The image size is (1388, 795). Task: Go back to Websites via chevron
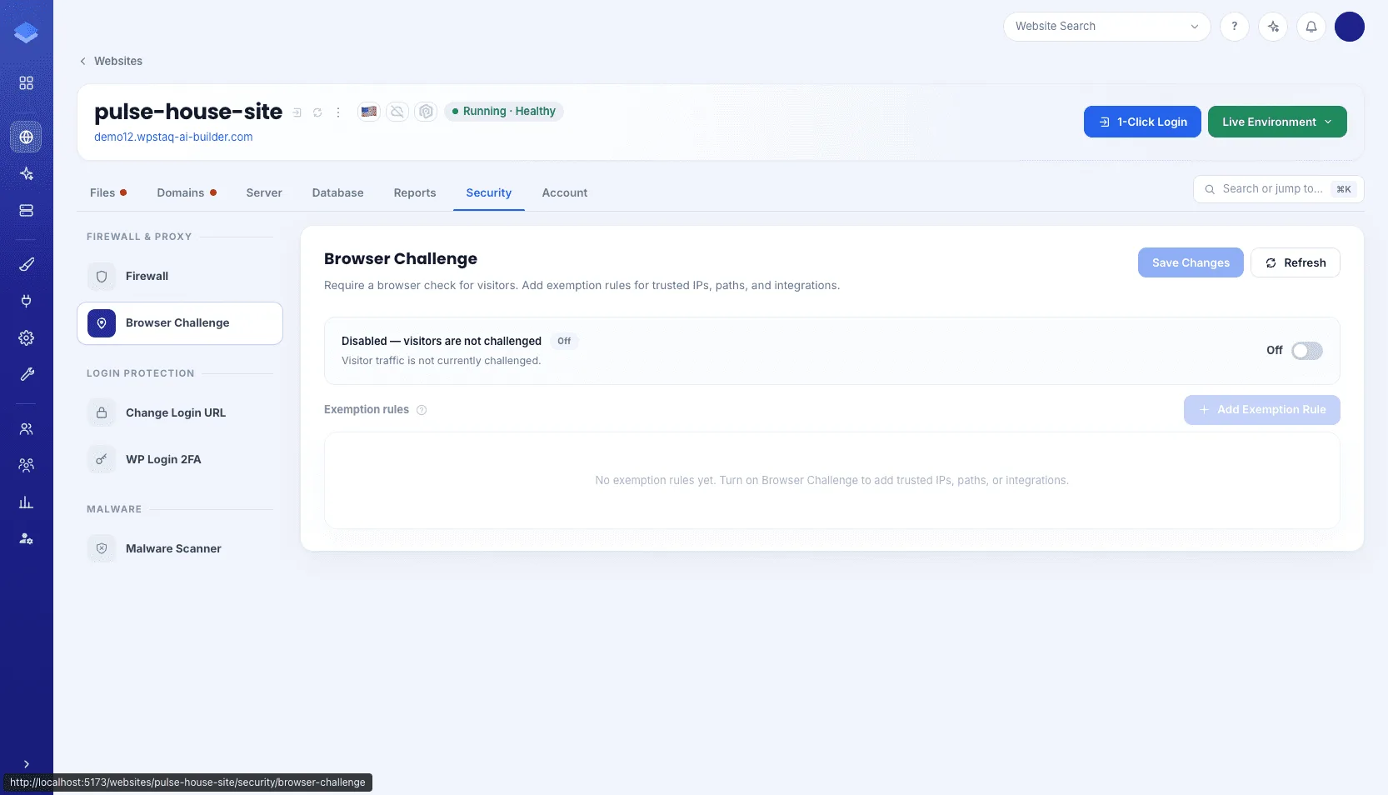coord(82,61)
